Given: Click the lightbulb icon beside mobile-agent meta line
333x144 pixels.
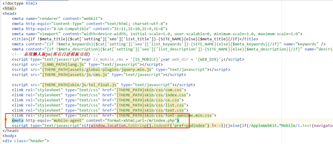Looking at the screenshot, I should pos(6,120).
